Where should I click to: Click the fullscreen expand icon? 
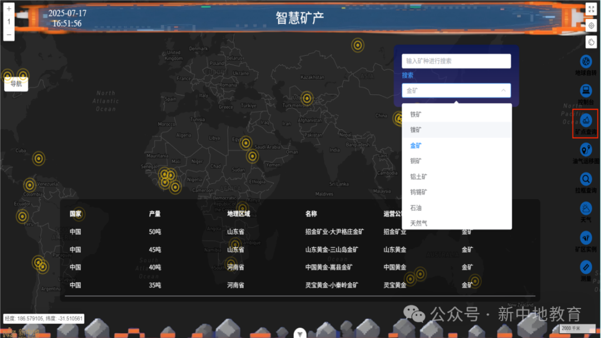pyautogui.click(x=591, y=9)
